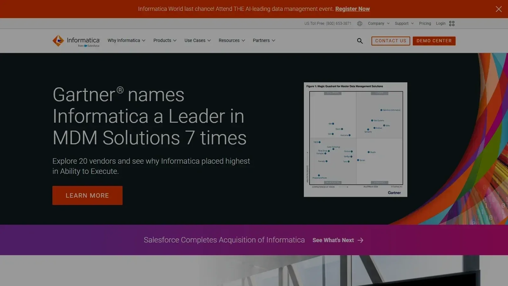Open the Why Informatica menu

[126, 40]
